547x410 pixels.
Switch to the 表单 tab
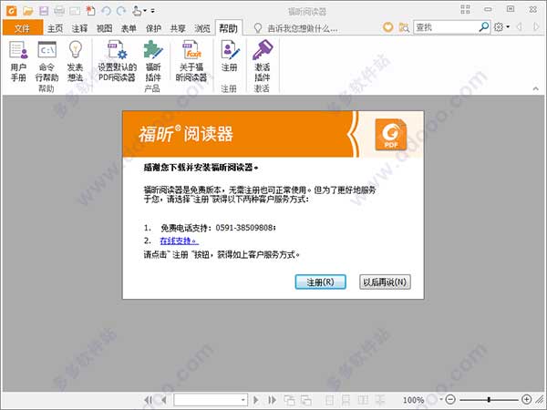129,28
